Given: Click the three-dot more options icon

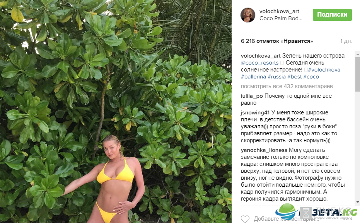Looking at the screenshot, I should (347, 219).
